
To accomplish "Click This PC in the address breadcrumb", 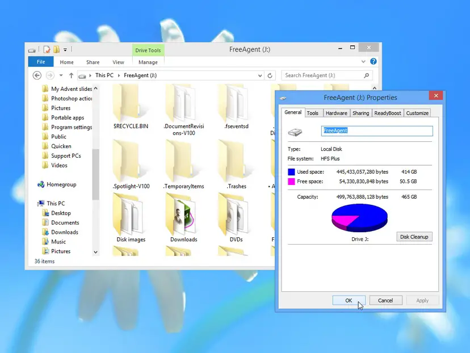I will pyautogui.click(x=104, y=75).
